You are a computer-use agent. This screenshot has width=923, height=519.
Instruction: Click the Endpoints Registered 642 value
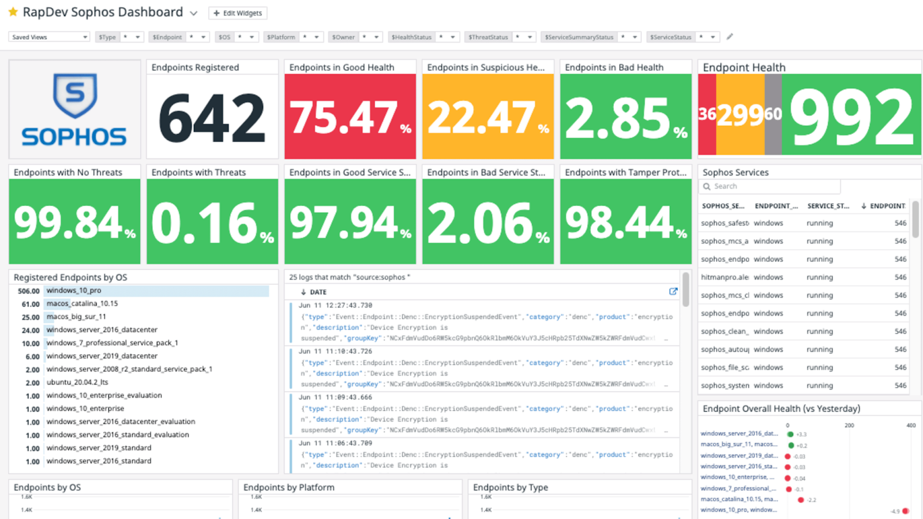(x=212, y=119)
